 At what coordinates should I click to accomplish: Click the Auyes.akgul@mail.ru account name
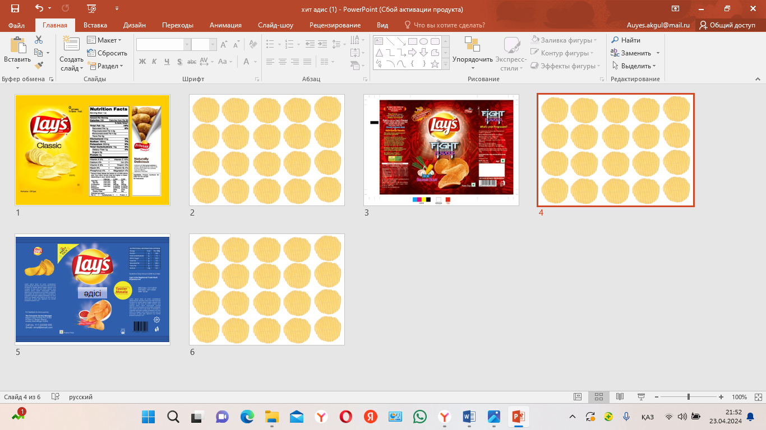pos(659,25)
